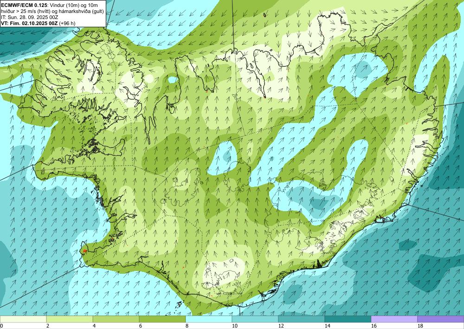Screen dimensions: 464x329
Task: Click the light cyan 8–10 m/s legend swatch
Action: 209,319
